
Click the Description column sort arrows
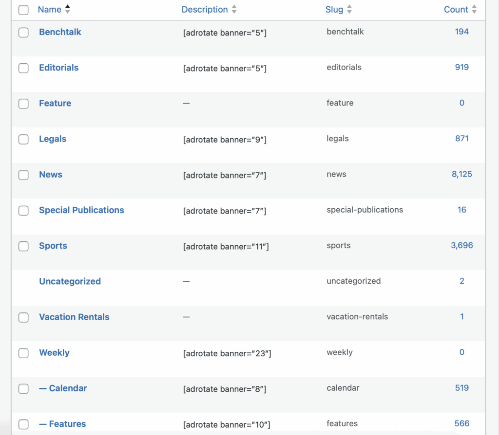click(x=234, y=9)
